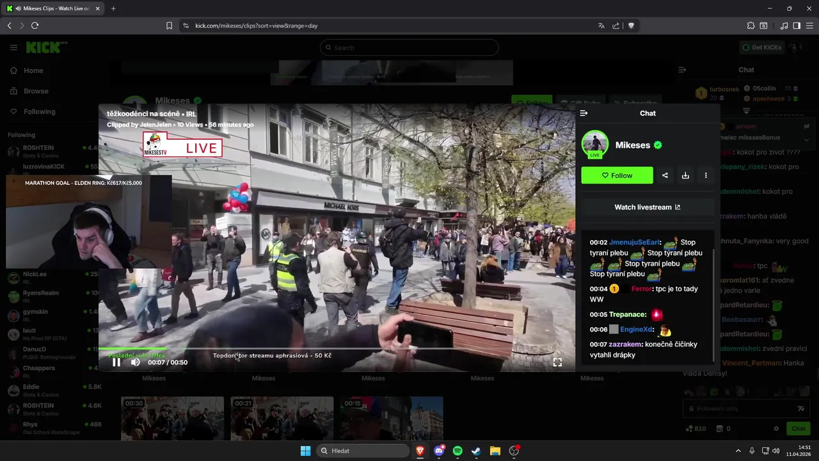This screenshot has height=461, width=819.
Task: Share the clip using the share icon
Action: (665, 175)
